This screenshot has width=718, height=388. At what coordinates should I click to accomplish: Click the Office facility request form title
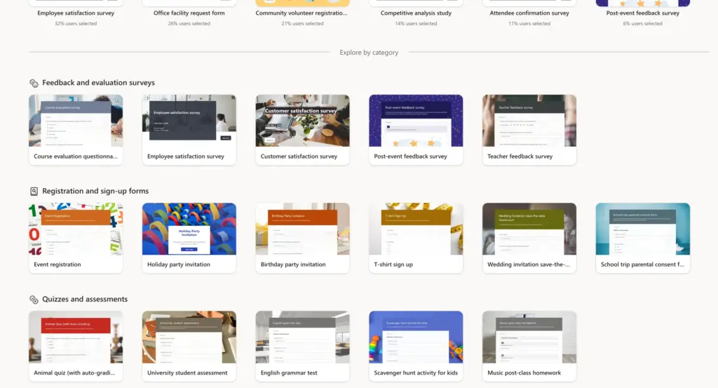click(x=189, y=13)
